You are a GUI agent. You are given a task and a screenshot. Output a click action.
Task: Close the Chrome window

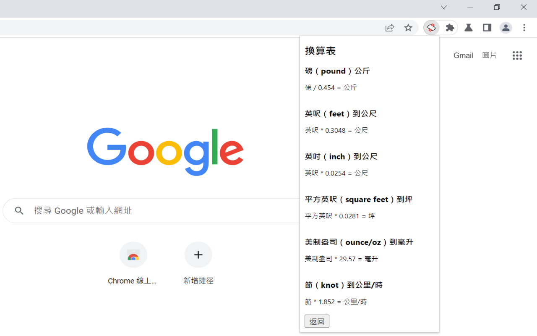click(524, 7)
